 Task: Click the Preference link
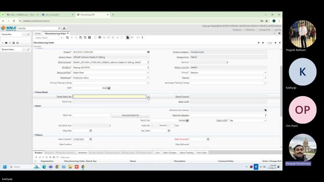tap(250, 30)
